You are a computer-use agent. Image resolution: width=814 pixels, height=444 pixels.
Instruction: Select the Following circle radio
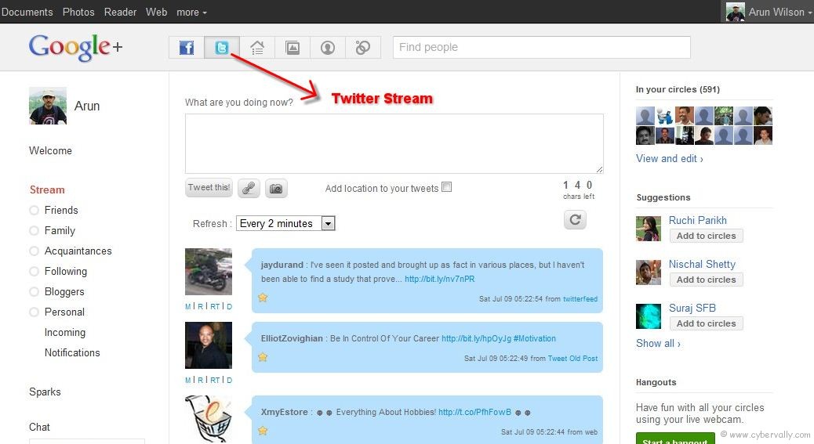[35, 272]
